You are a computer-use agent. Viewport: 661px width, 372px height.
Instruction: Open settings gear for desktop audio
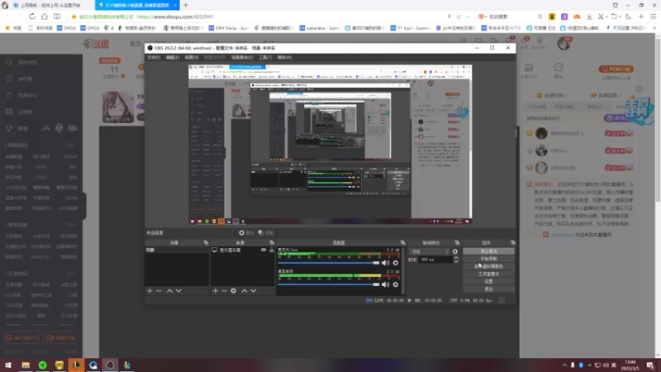396,284
